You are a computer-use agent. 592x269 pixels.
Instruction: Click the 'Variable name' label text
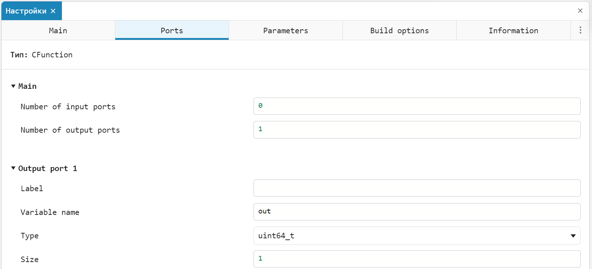pyautogui.click(x=50, y=212)
